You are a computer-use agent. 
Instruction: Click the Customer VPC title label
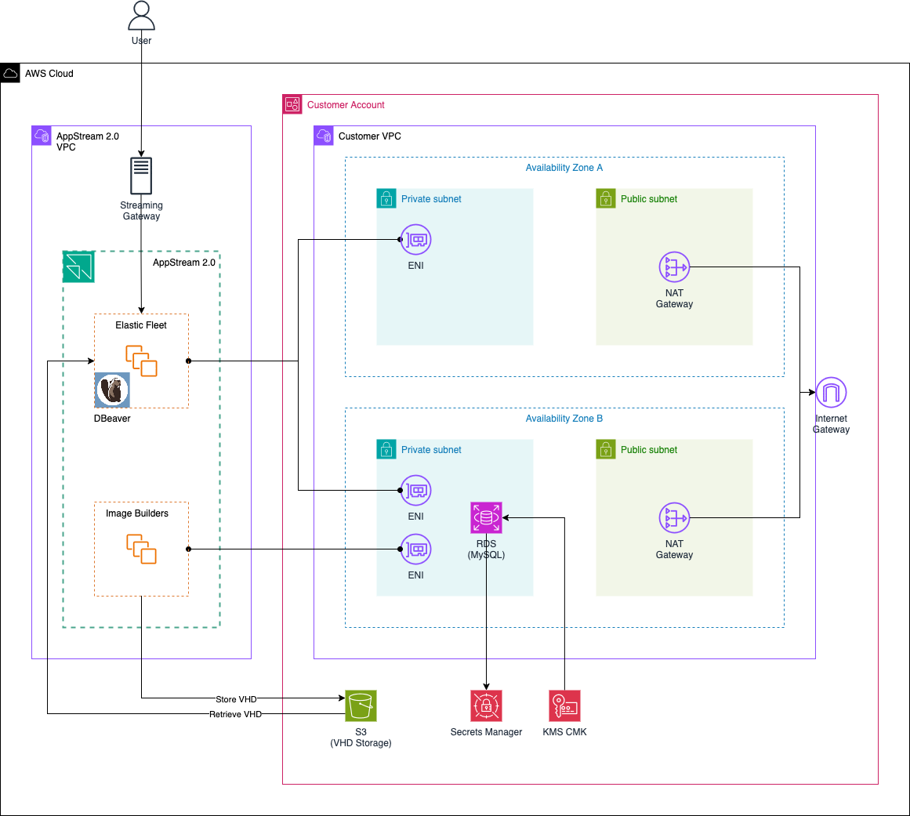click(368, 136)
